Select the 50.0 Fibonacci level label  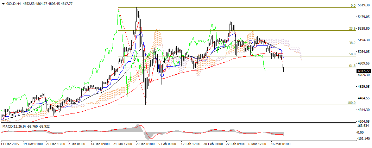353,54
